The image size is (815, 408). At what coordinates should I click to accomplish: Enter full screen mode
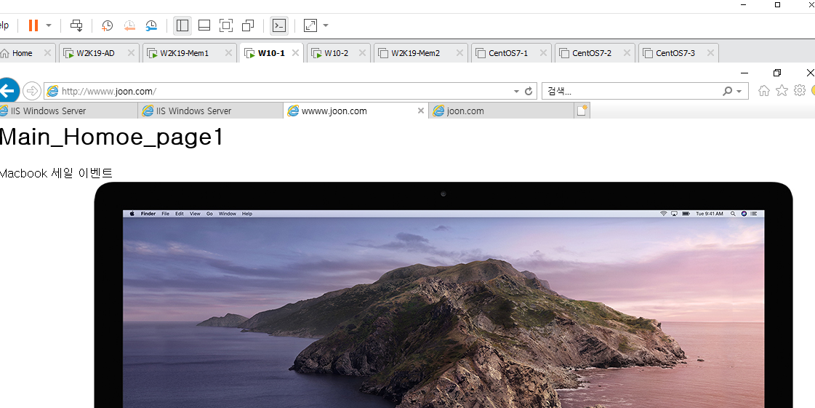[x=226, y=25]
